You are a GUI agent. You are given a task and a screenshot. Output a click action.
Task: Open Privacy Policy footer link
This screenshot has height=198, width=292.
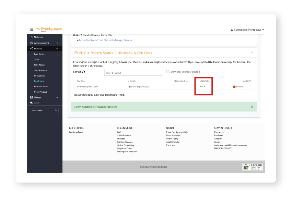tap(172, 139)
